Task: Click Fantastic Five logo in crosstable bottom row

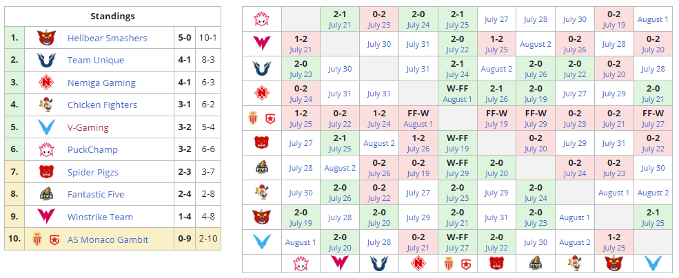Action: [536, 262]
